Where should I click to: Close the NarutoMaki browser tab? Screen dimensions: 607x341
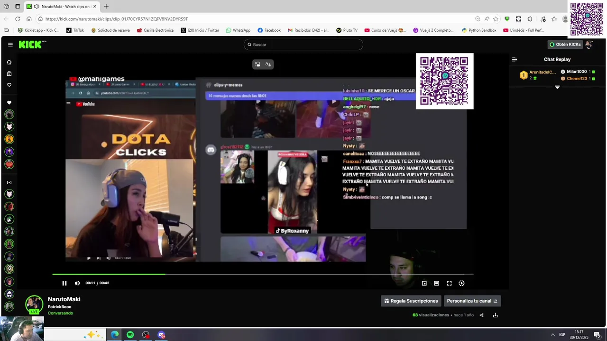[x=95, y=6]
